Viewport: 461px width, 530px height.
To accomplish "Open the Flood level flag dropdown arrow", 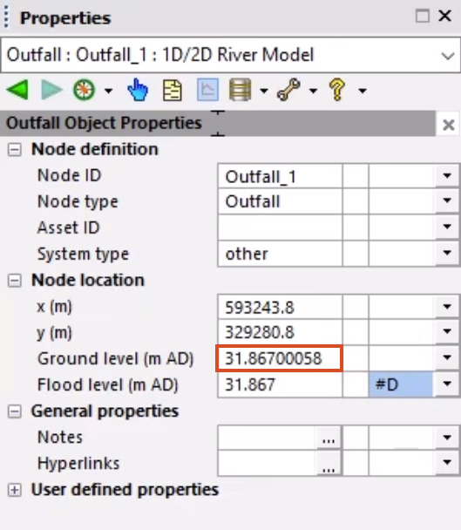I will point(447,384).
